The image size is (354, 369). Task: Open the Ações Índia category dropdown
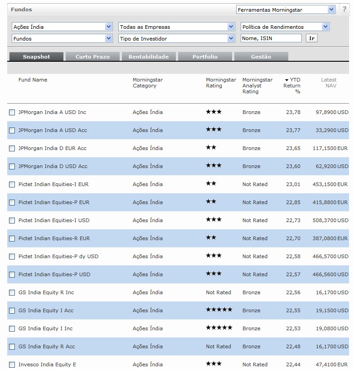(x=62, y=27)
